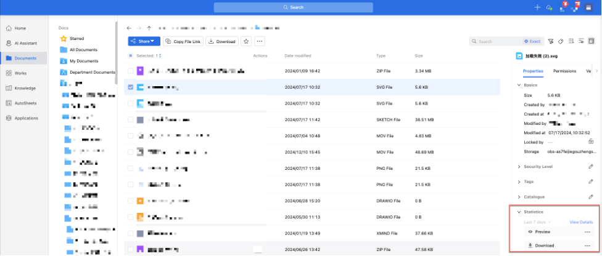
Task: Open the filter funnel icon
Action: tap(551, 41)
